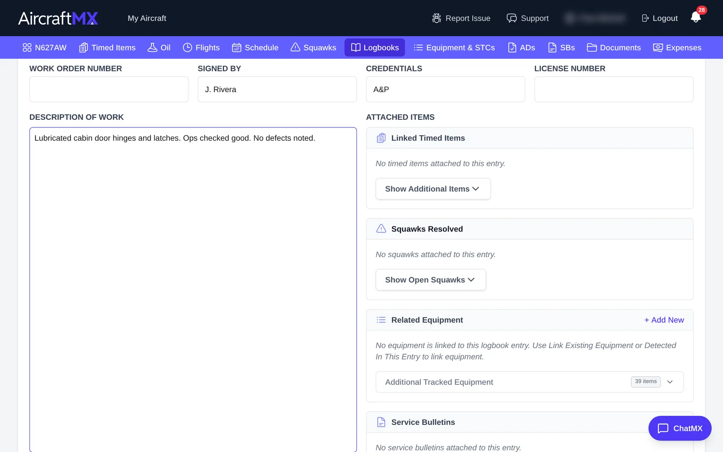Viewport: 723px width, 452px height.
Task: Click the Squawks Resolved header icon
Action: coord(381,229)
